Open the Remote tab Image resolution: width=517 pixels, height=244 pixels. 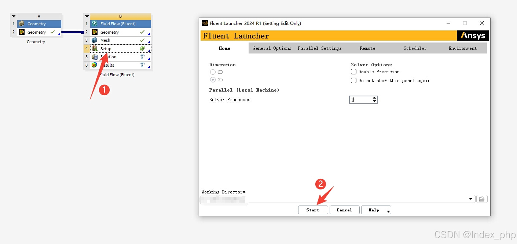[367, 48]
